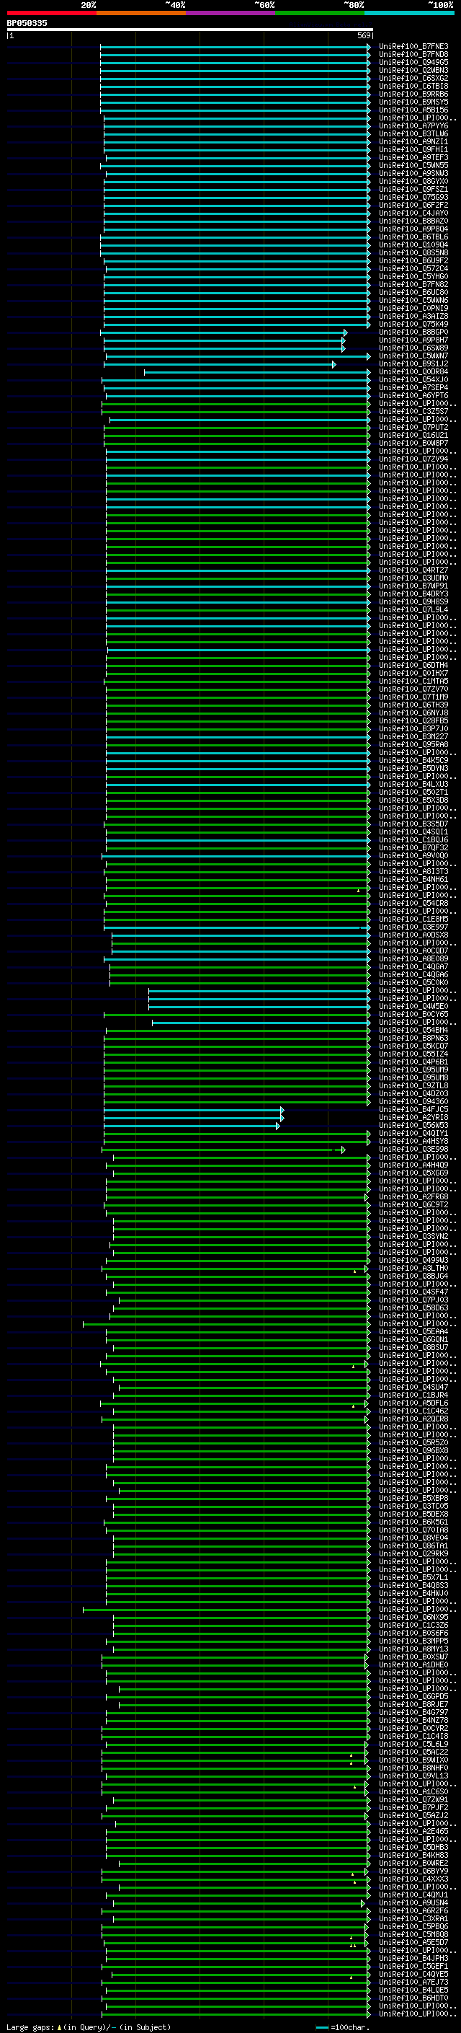This screenshot has width=461, height=2033.
Task: Select the label UniRef100_A2YRI8
Action: pos(413,1118)
